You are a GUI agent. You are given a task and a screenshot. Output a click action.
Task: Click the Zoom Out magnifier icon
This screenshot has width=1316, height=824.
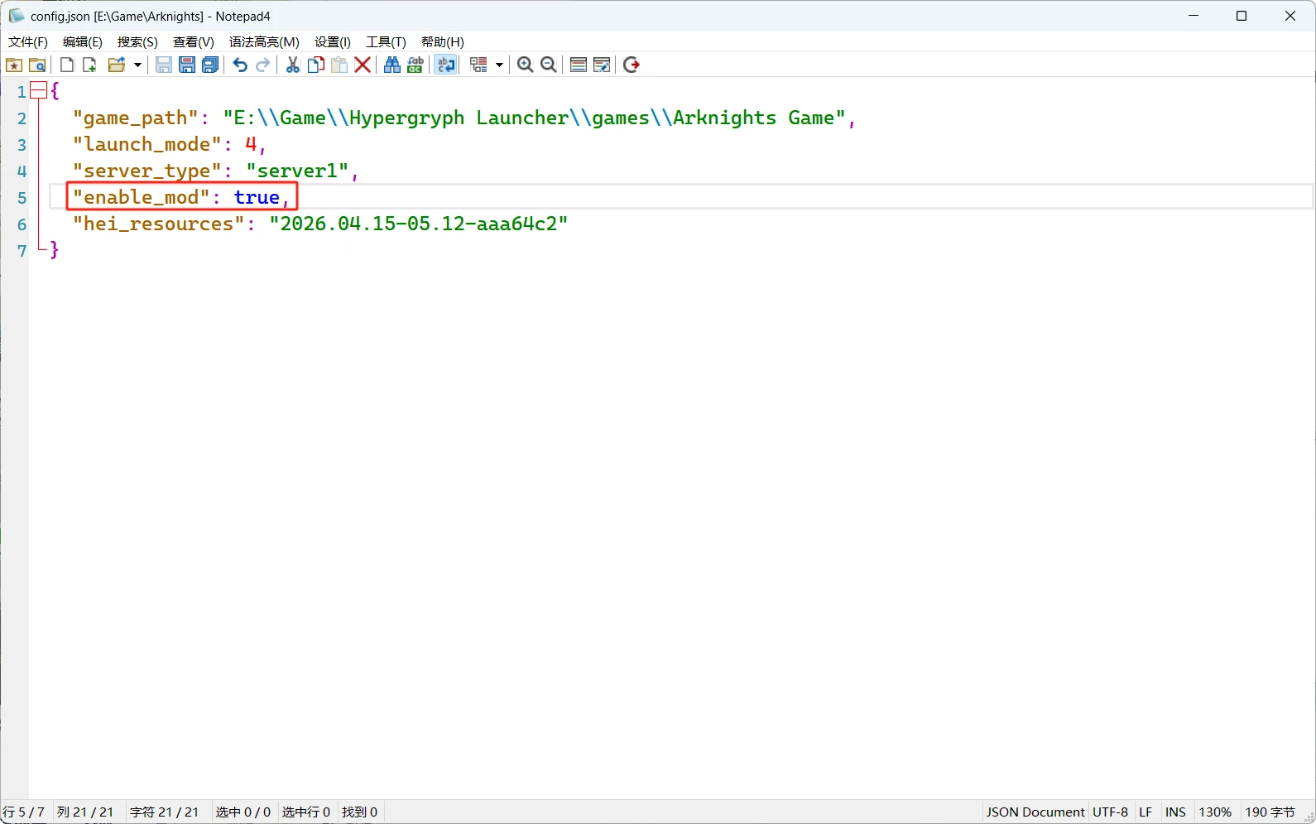[x=548, y=65]
